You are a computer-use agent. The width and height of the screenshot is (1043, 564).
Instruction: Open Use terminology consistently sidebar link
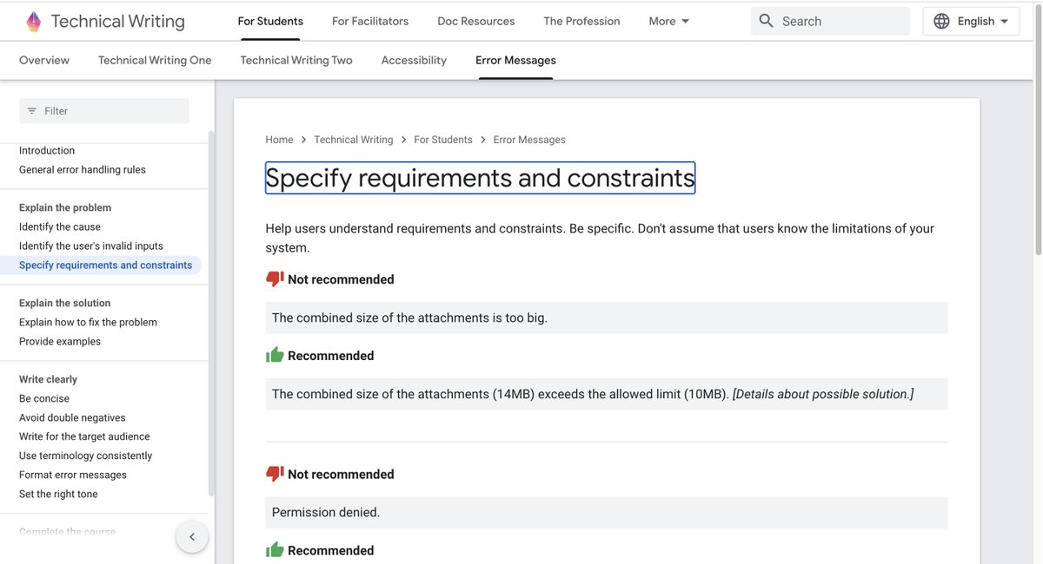click(x=86, y=456)
